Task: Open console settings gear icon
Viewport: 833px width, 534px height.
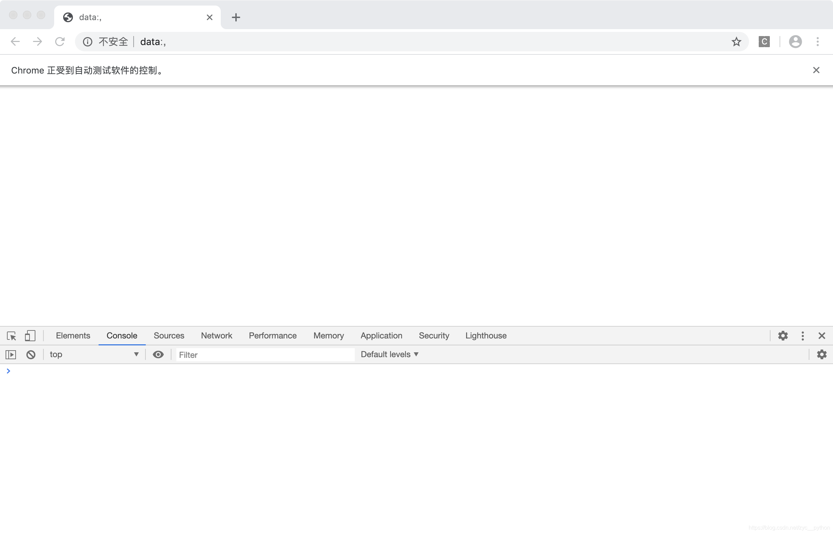Action: click(822, 354)
